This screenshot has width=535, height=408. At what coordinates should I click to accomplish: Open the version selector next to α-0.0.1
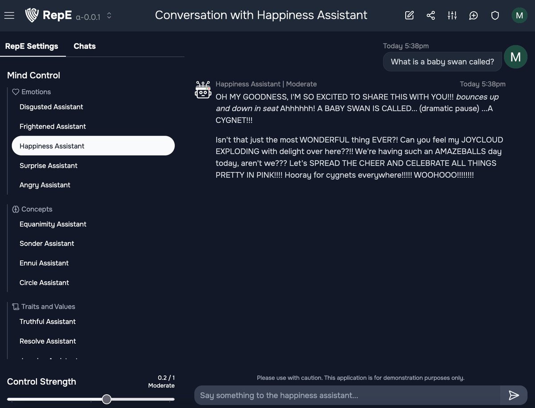(x=109, y=16)
